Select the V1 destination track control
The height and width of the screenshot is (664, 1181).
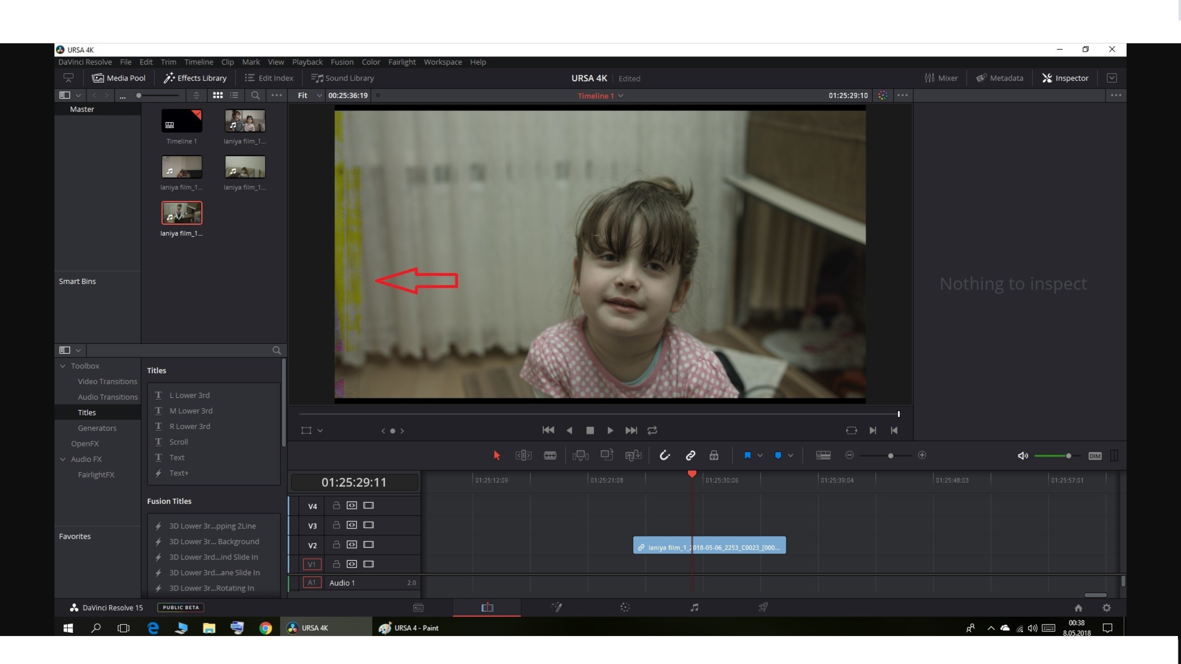pyautogui.click(x=312, y=565)
